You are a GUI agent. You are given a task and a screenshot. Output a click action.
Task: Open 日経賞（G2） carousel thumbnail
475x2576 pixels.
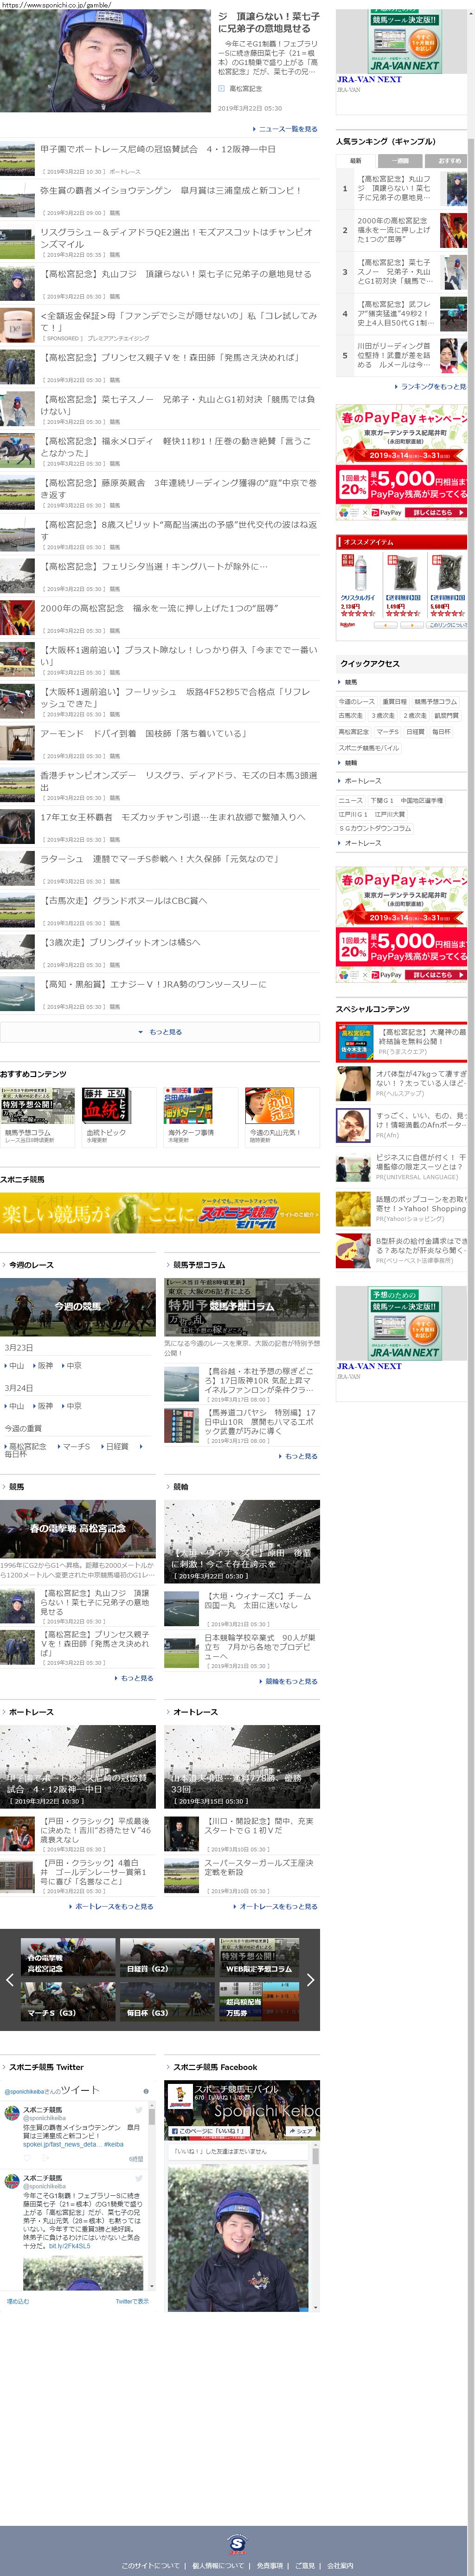click(168, 1958)
